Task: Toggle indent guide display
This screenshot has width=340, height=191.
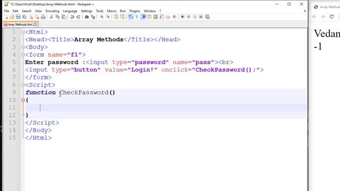Action: coord(143,17)
